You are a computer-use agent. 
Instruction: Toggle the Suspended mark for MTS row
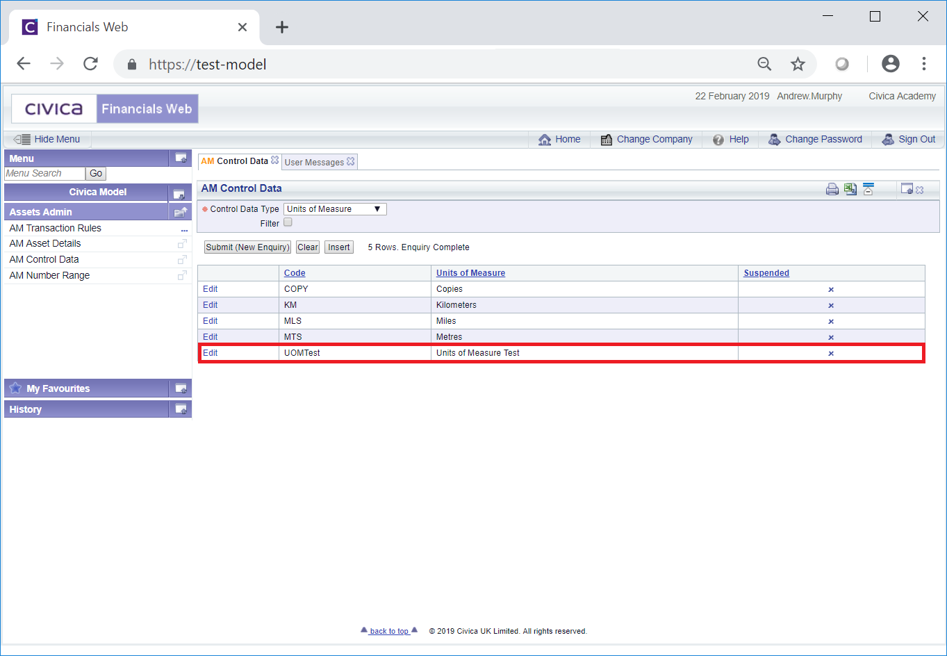831,338
